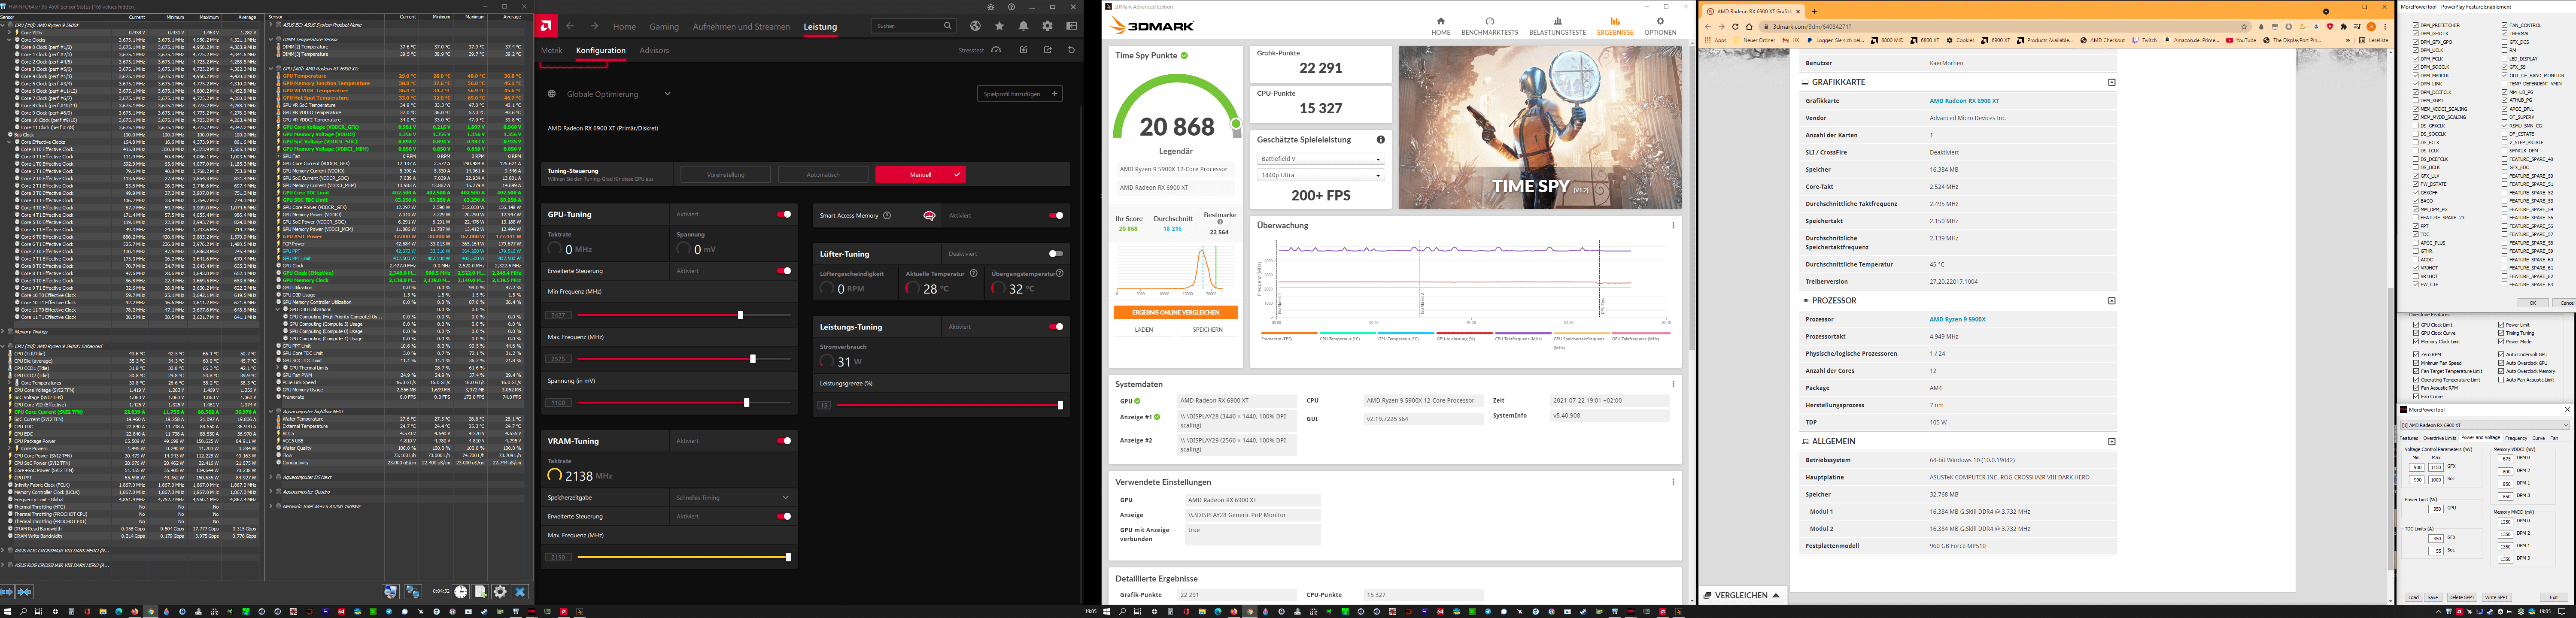
Task: Open the help question mark icon in AMD Software
Action: point(1011,7)
